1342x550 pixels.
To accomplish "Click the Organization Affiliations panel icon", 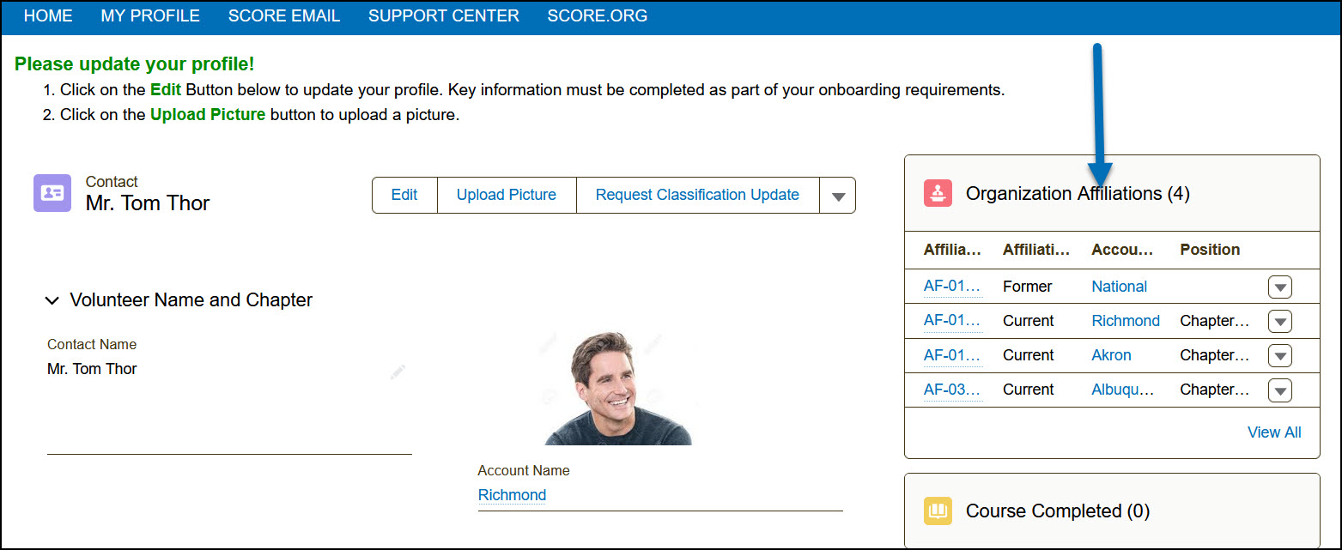I will pos(938,193).
